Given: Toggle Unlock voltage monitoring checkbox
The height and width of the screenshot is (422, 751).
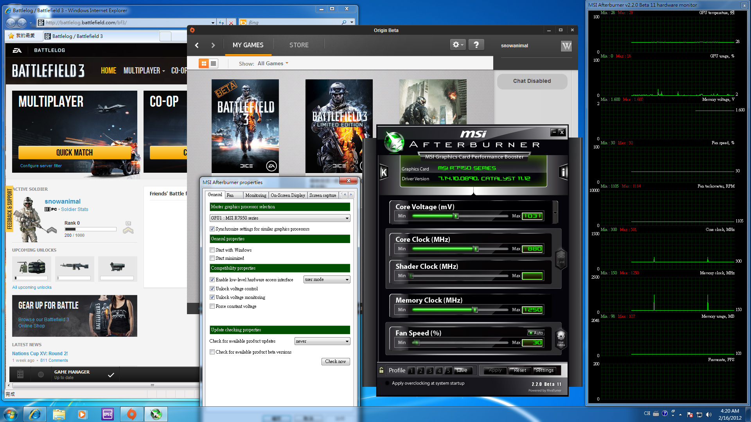Looking at the screenshot, I should click(212, 297).
